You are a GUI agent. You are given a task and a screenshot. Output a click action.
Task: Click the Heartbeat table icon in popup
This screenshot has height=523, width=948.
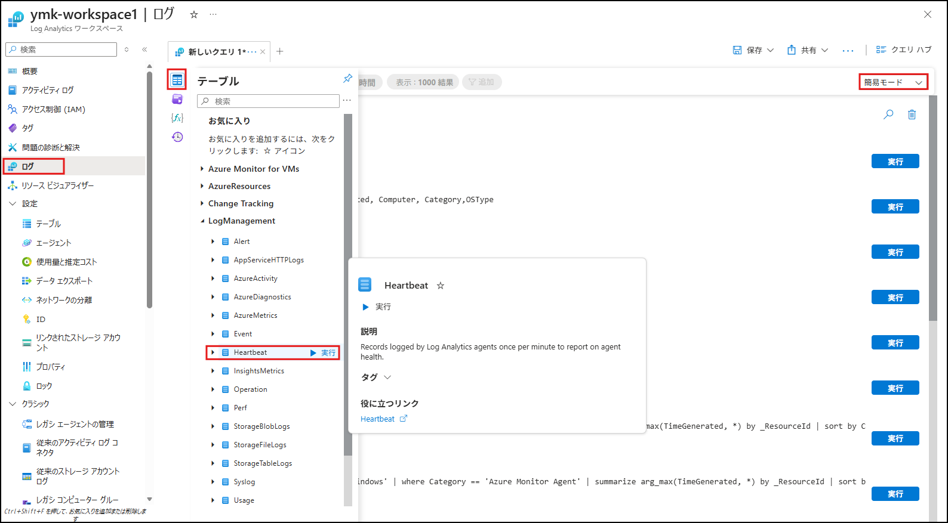point(365,284)
